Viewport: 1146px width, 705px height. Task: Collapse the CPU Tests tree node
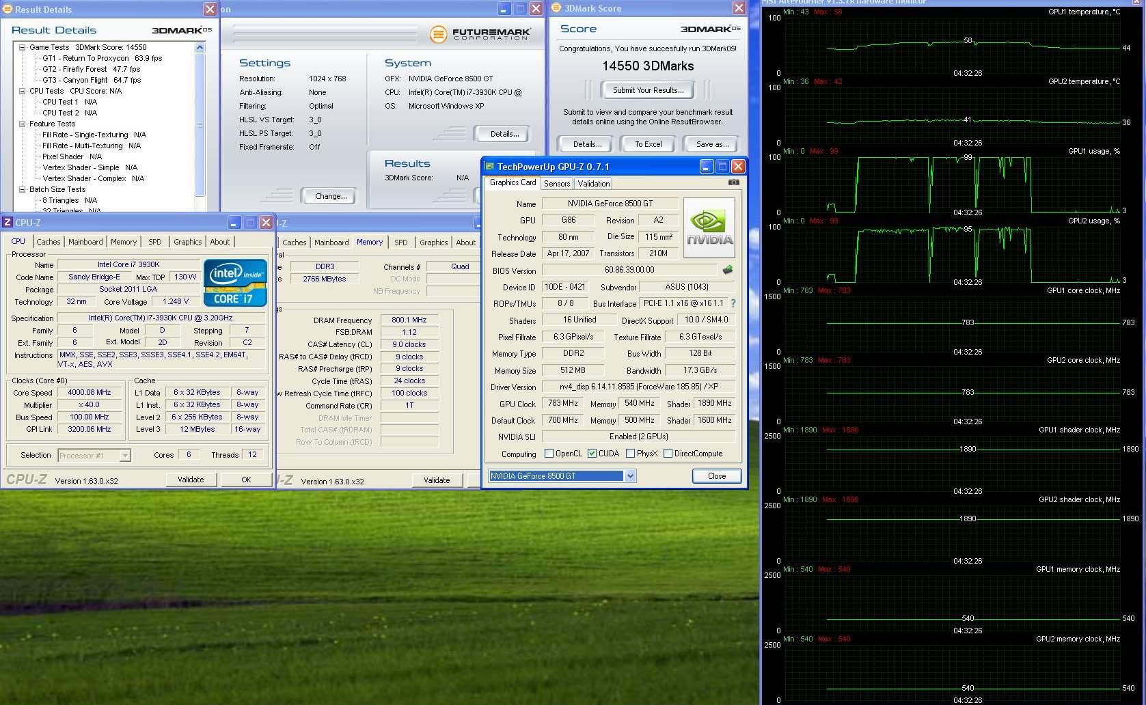coord(22,91)
